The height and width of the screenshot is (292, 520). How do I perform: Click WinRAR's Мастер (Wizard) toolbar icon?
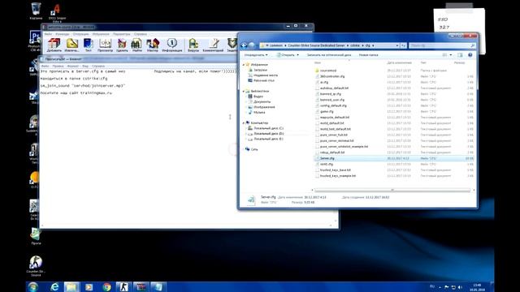click(x=153, y=45)
